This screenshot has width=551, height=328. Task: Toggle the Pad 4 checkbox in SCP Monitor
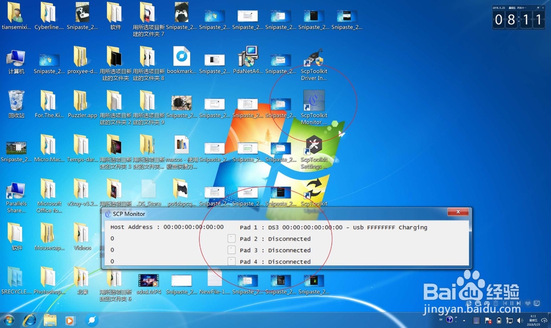tap(231, 261)
